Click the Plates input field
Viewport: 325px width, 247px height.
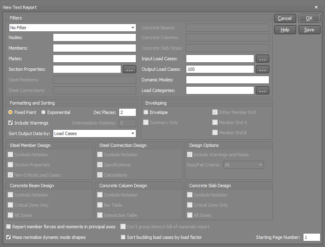(94, 59)
